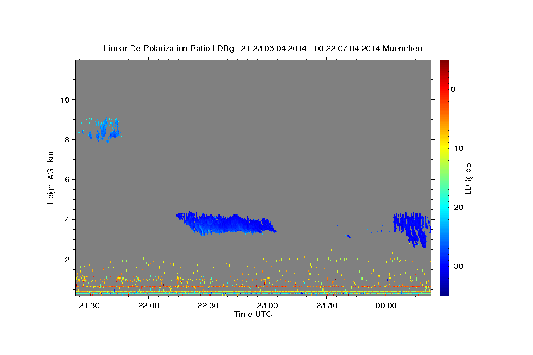Click the blue cloud layer near 22:30
The width and height of the screenshot is (533, 355).
tap(226, 223)
